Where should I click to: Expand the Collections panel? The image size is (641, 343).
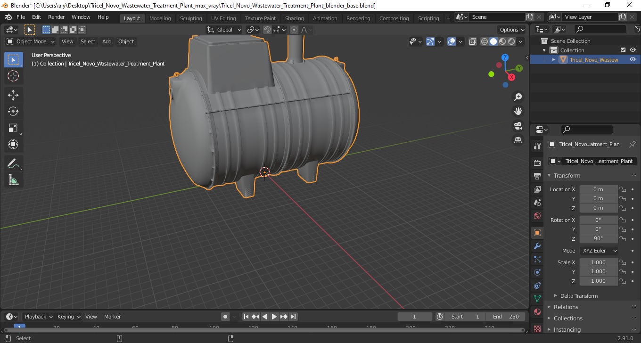click(x=568, y=318)
